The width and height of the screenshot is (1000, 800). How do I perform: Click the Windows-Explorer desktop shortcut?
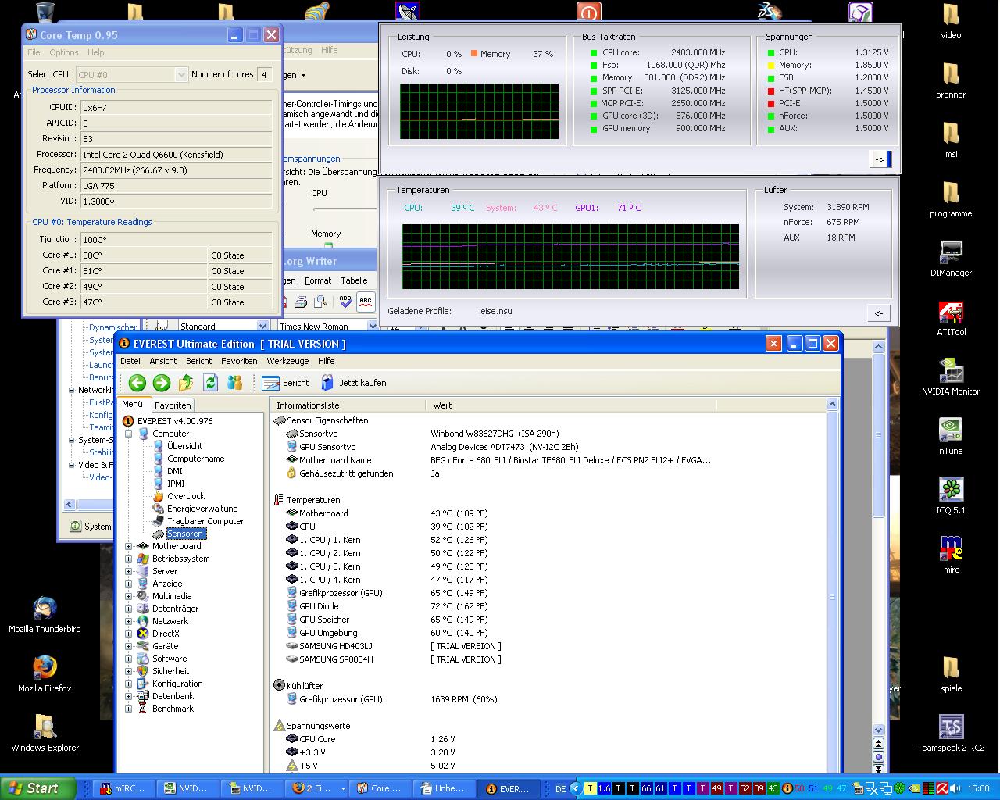pos(45,734)
